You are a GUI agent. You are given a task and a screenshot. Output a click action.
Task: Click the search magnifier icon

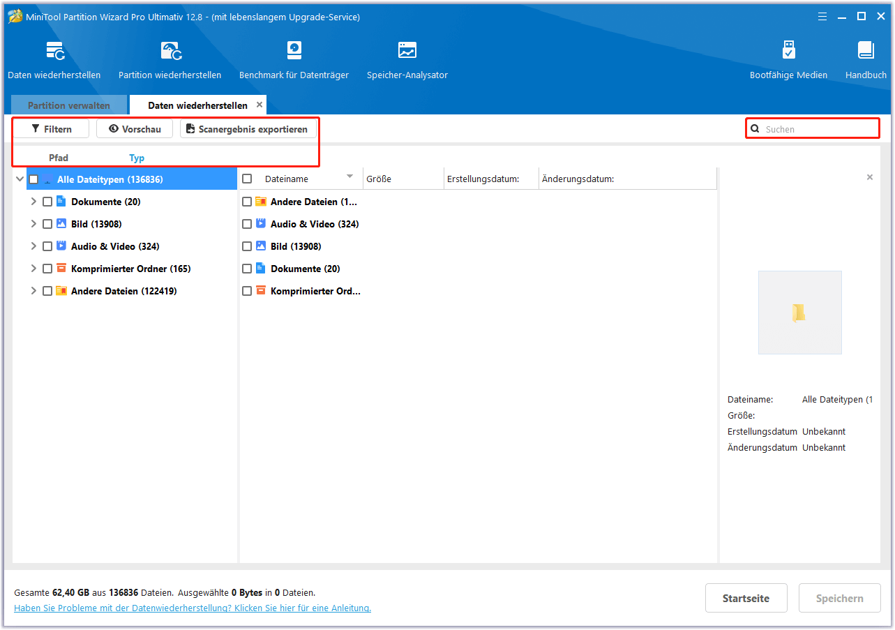click(755, 129)
